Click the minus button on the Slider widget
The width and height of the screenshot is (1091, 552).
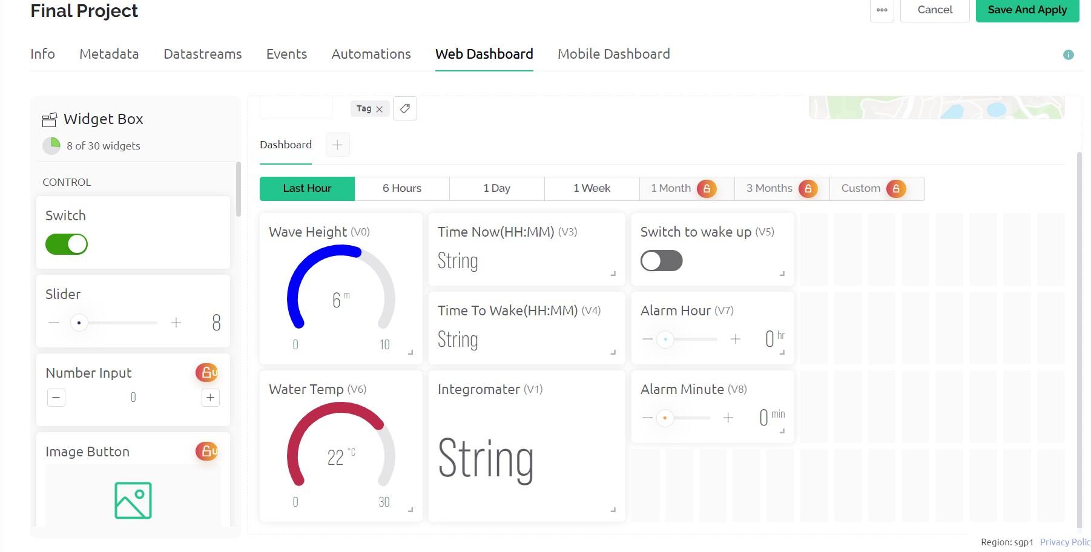click(x=53, y=323)
